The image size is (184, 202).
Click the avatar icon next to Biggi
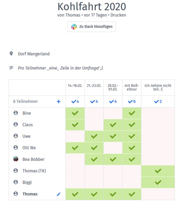tap(16, 182)
